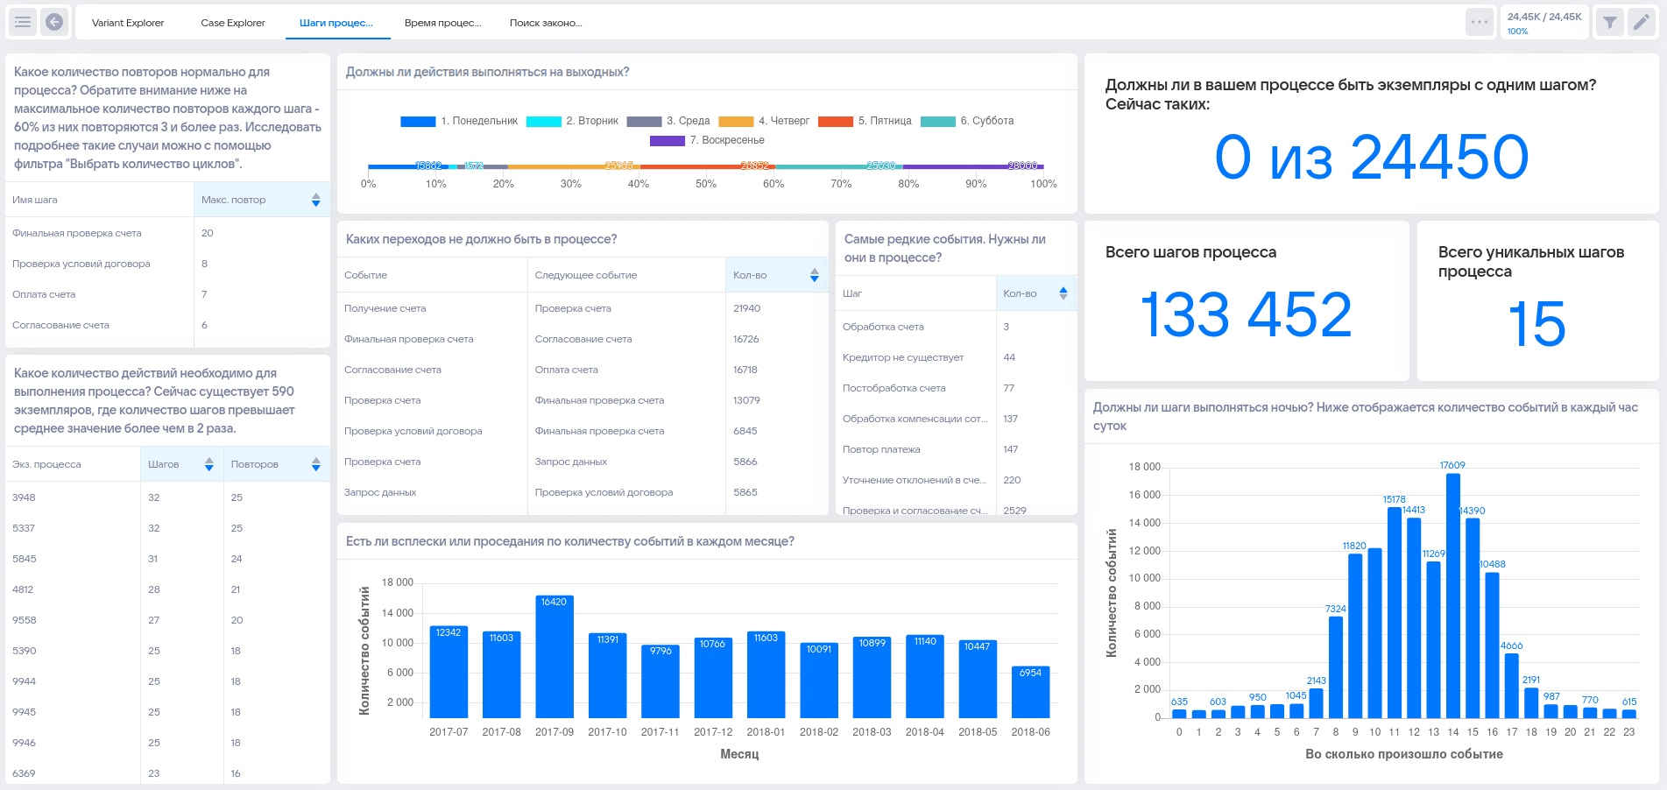Click the hour 17 bar with 4666 events
Viewport: 1667px width, 790px height.
(1512, 686)
